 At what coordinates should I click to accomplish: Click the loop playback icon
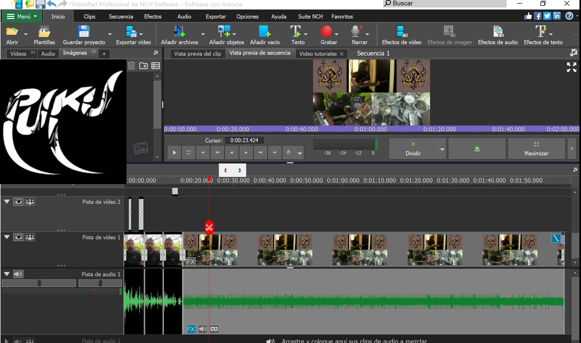(x=189, y=153)
